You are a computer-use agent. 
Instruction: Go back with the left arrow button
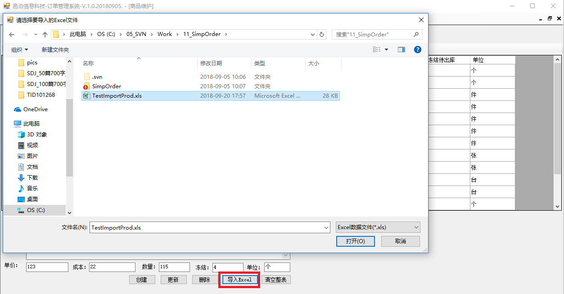pyautogui.click(x=12, y=35)
